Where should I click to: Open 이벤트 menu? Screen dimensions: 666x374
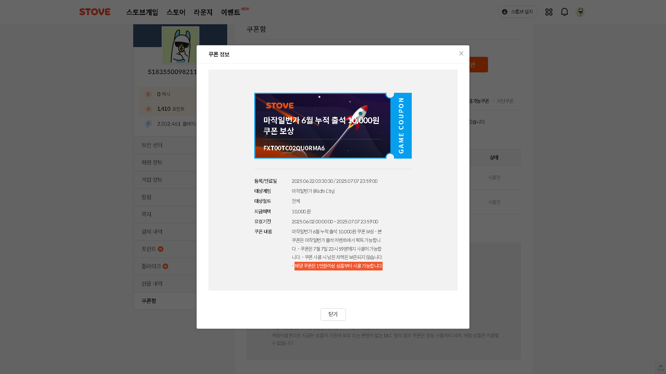(231, 12)
